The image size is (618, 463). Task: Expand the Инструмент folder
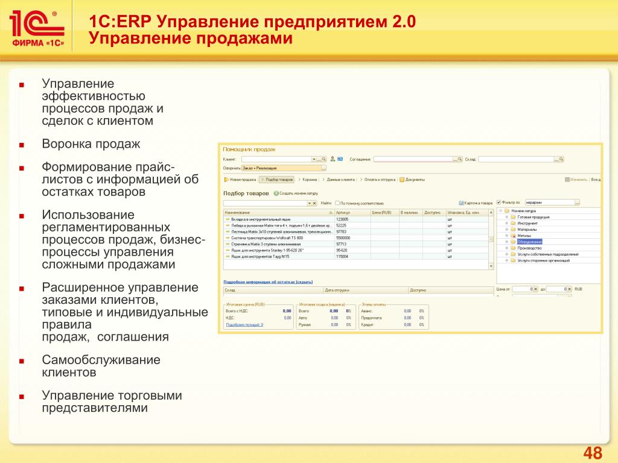click(507, 223)
